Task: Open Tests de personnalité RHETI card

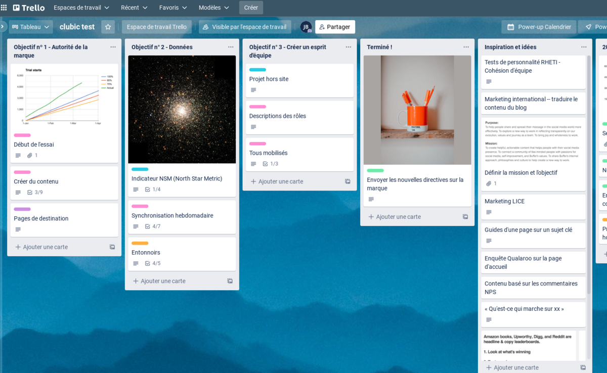Action: 533,72
